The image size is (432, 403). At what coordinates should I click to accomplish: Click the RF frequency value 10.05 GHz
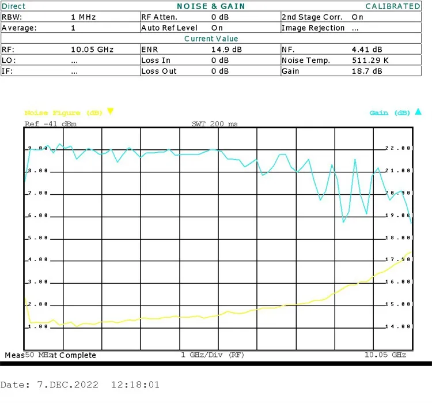(92, 50)
